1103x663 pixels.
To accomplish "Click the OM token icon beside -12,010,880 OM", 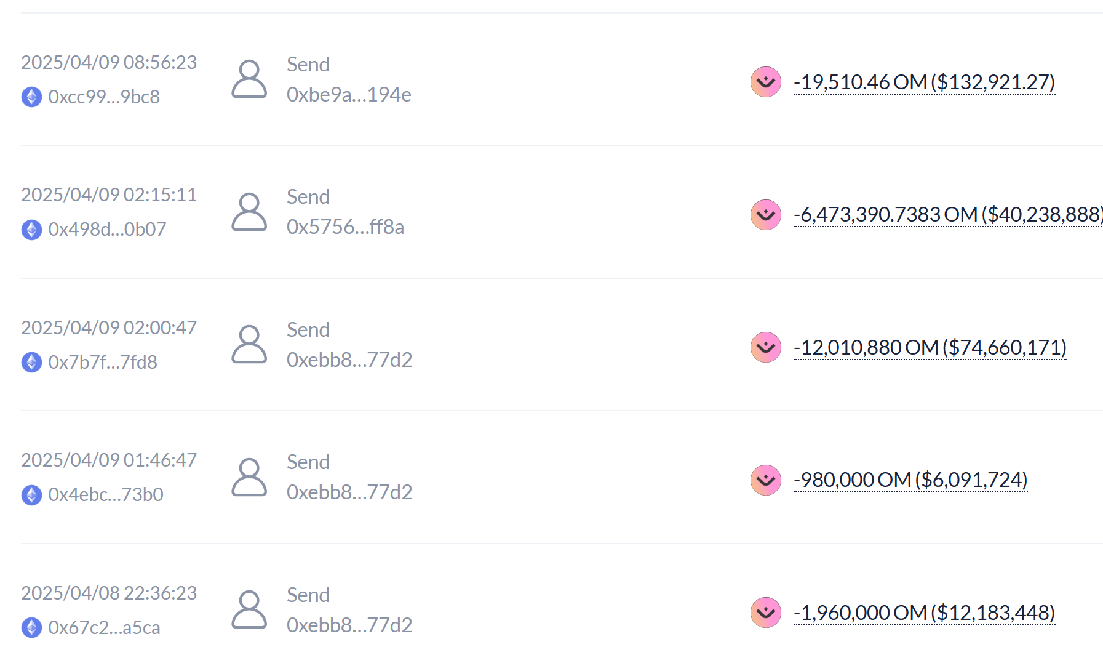I will coord(765,347).
